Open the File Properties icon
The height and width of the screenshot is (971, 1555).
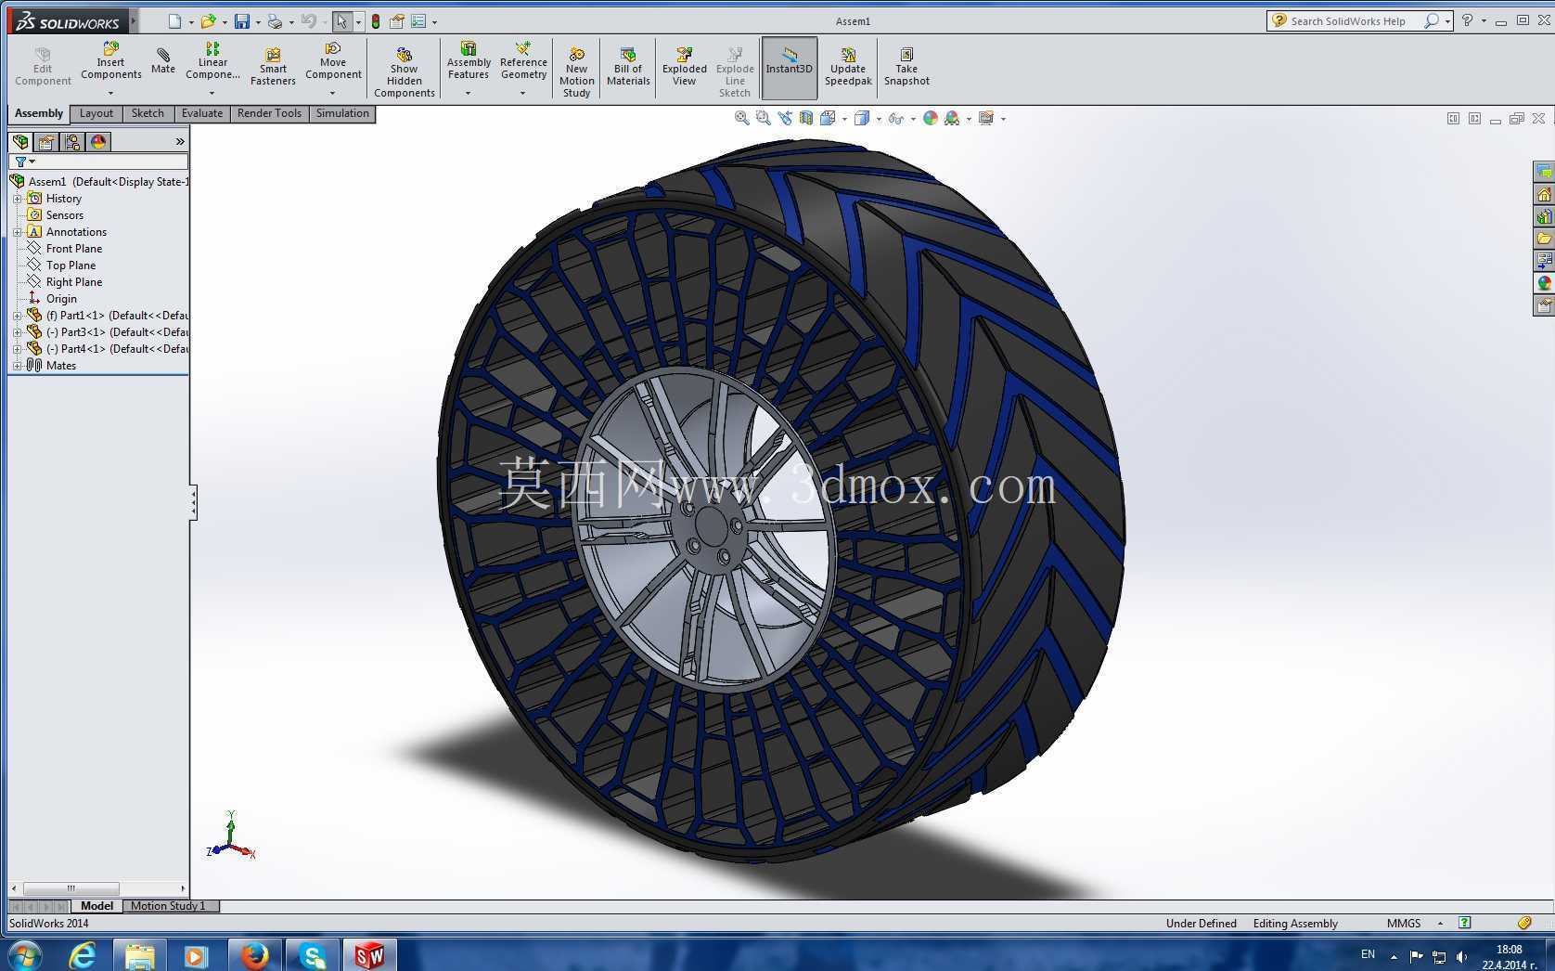click(x=397, y=20)
